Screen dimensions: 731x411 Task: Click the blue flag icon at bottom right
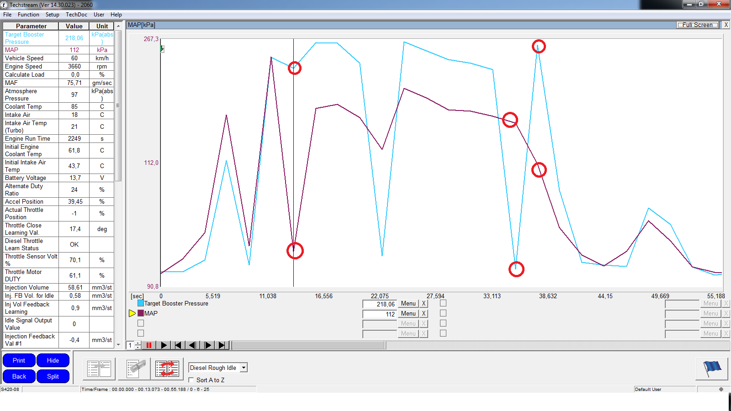pos(711,368)
